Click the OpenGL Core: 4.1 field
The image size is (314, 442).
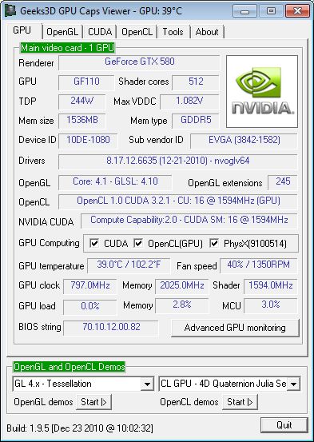(115, 182)
